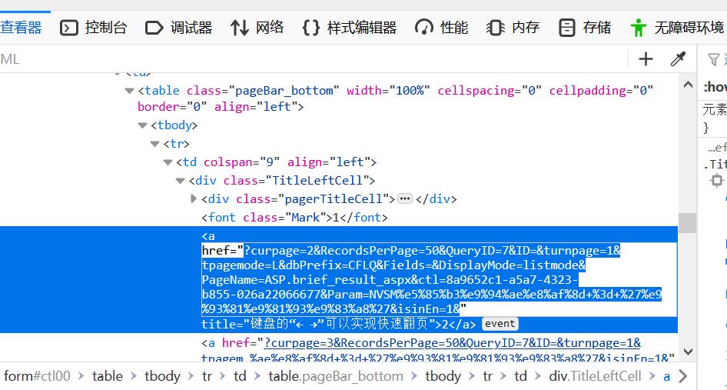Open the 调试器 debugger tab

tap(178, 28)
